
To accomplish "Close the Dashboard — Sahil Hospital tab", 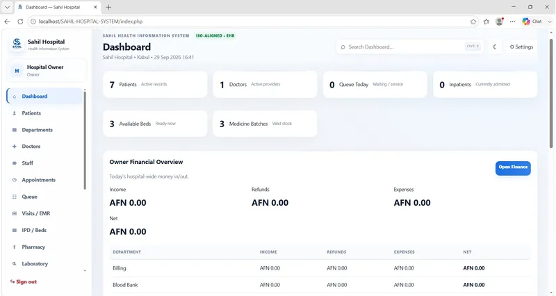I will click(x=95, y=7).
